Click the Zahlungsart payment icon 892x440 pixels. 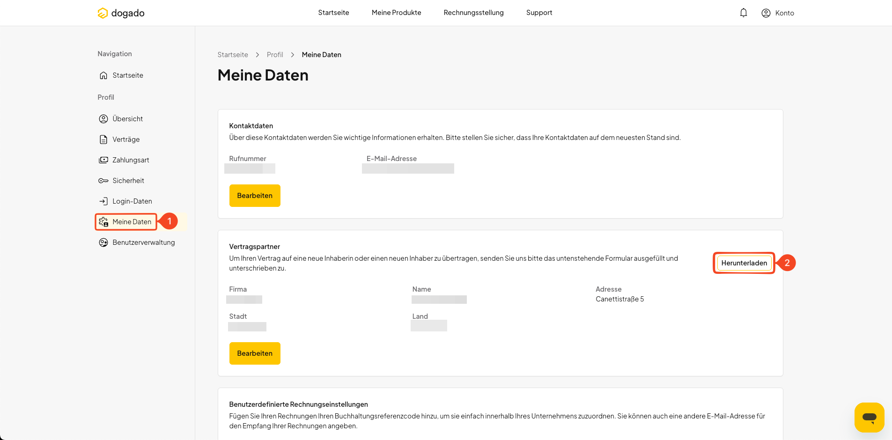(103, 160)
